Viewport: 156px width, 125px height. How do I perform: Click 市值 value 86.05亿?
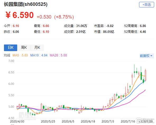coord(109,32)
